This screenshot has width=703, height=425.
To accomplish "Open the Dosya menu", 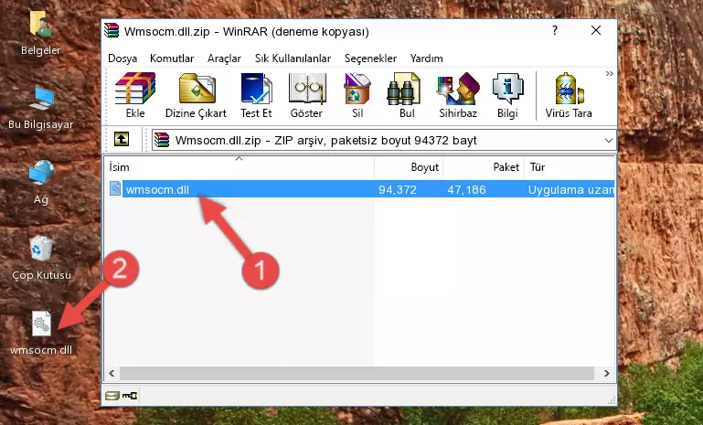I will 122,58.
